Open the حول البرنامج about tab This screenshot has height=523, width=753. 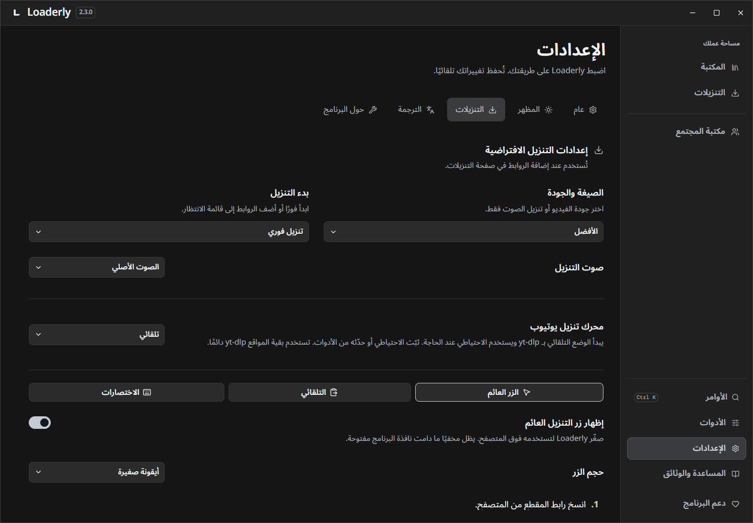pos(350,110)
